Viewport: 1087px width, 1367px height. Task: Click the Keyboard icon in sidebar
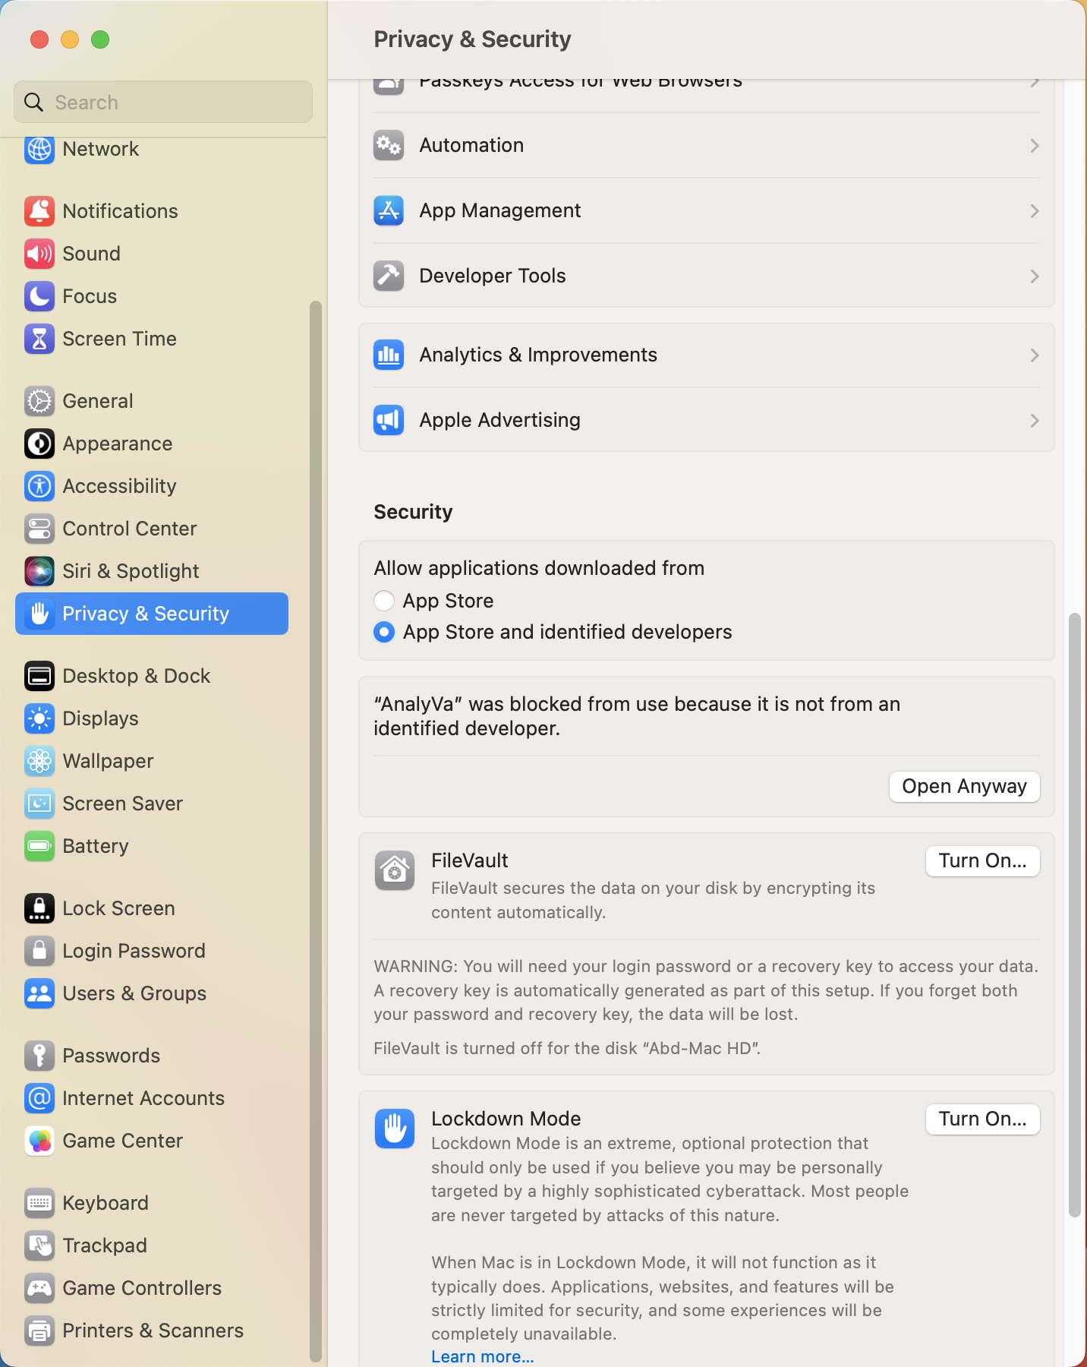(x=39, y=1203)
